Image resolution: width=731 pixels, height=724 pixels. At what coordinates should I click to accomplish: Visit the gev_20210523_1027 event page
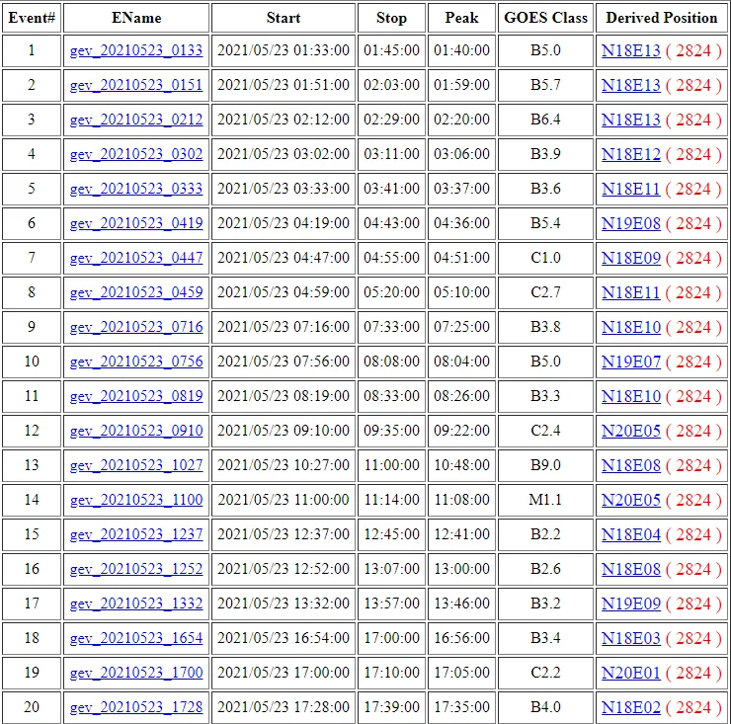point(136,465)
